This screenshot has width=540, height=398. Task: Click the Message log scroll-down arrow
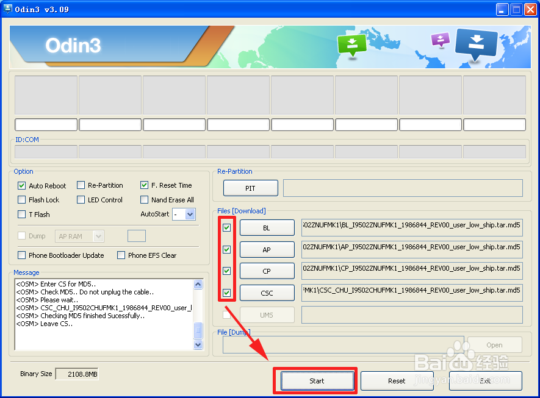pos(198,344)
